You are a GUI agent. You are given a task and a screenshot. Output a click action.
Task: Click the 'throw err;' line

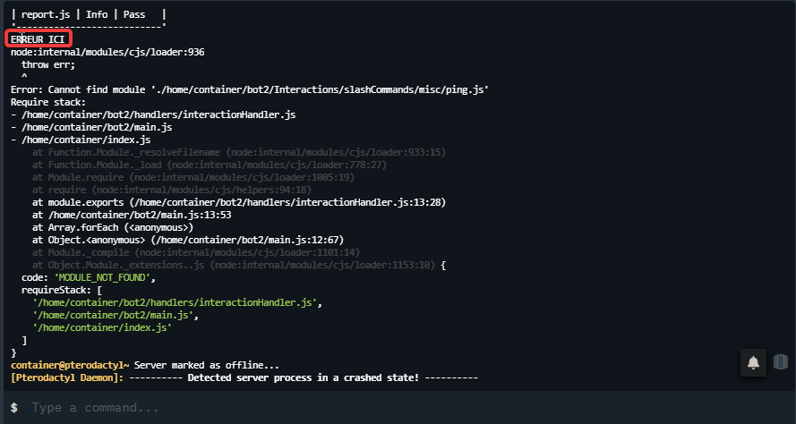pyautogui.click(x=48, y=64)
